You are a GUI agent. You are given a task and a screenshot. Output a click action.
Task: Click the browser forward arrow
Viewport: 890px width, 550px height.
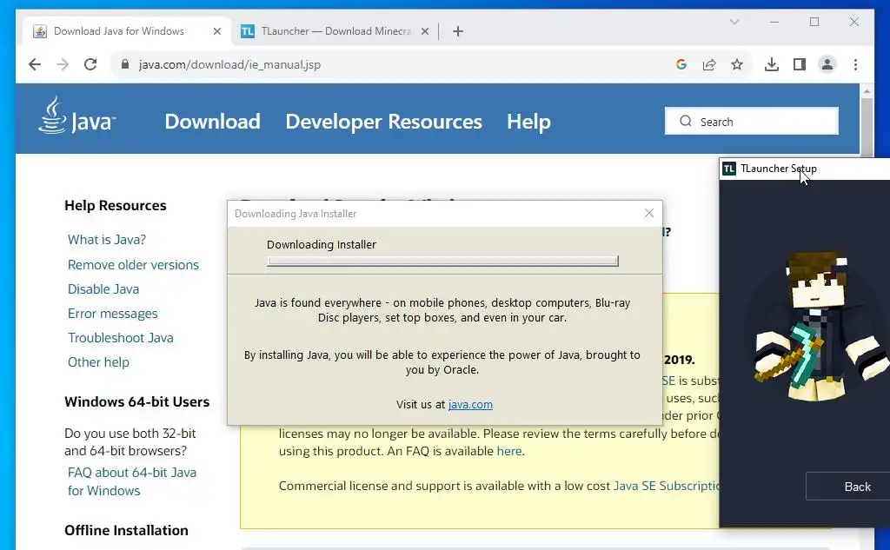click(63, 64)
